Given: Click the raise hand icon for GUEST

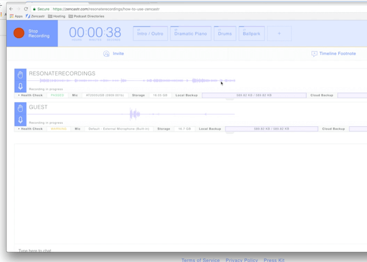Looking at the screenshot, I should (x=20, y=108).
